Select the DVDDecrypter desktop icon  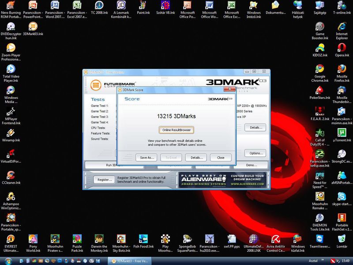pyautogui.click(x=11, y=31)
